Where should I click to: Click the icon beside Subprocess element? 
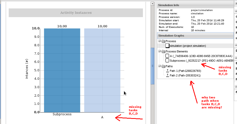pyautogui.click(x=167, y=61)
